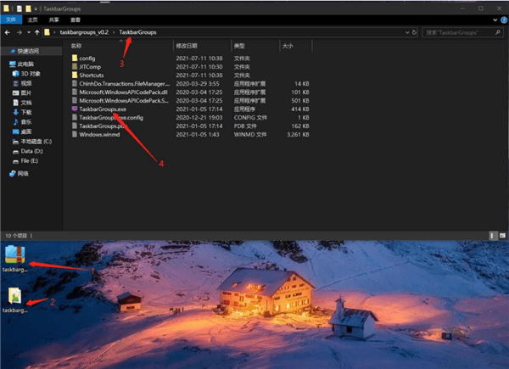
Task: Click the extracted taskbargroups folder on desktop
Action: (15, 299)
